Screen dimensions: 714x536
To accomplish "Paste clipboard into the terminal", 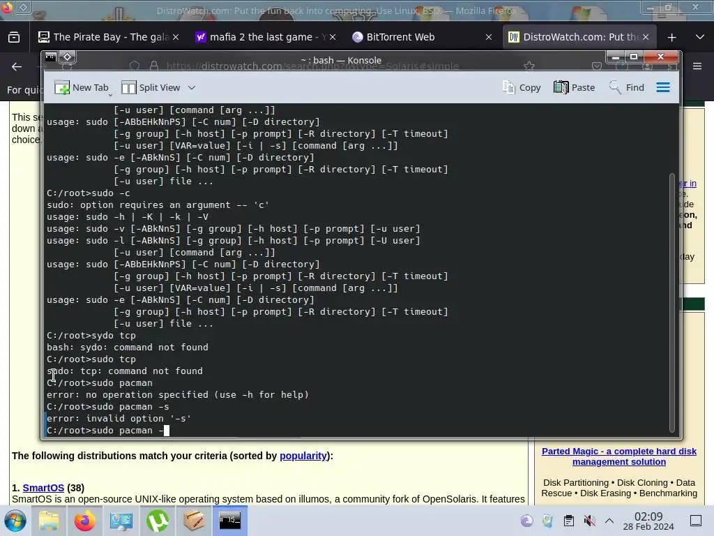I will pos(575,87).
